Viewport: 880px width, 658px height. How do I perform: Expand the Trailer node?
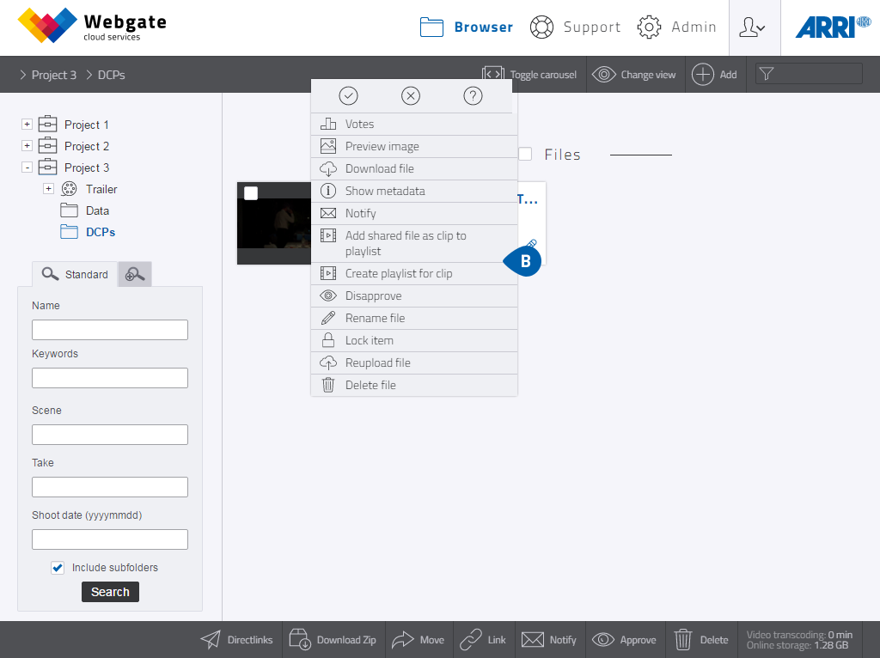48,188
